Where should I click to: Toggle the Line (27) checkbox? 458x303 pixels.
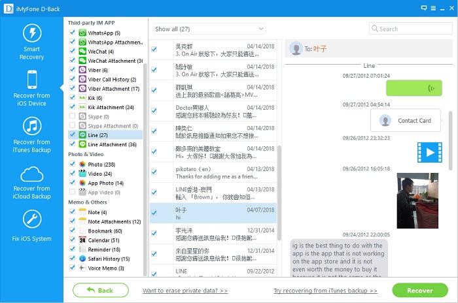[x=73, y=135]
